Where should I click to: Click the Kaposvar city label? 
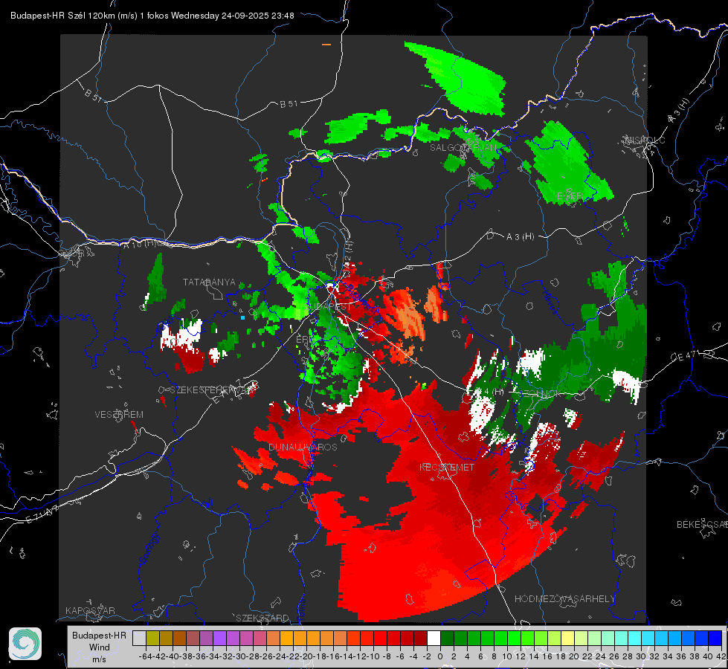pyautogui.click(x=90, y=611)
